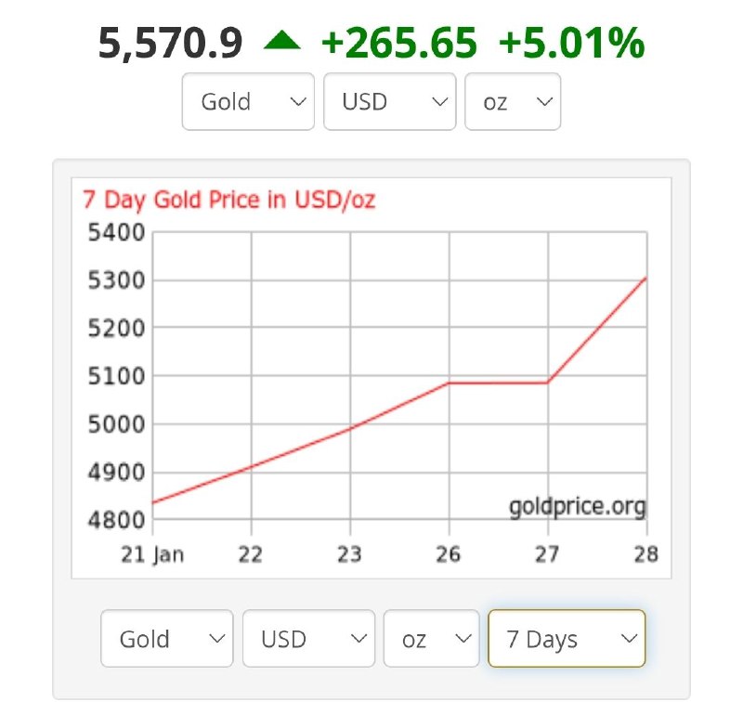
Task: Open the USD currency selector beneath the chart
Action: click(x=308, y=638)
